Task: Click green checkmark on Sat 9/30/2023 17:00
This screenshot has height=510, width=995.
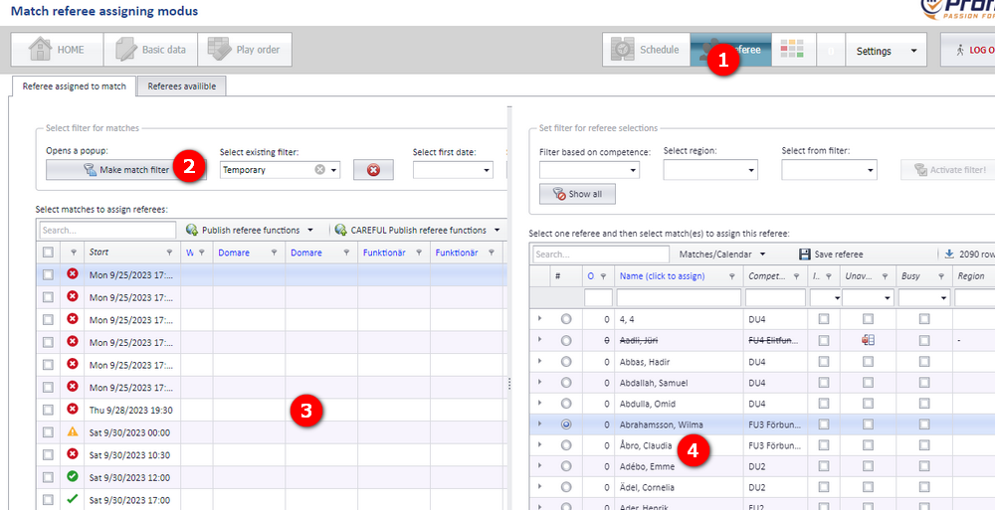Action: [73, 499]
